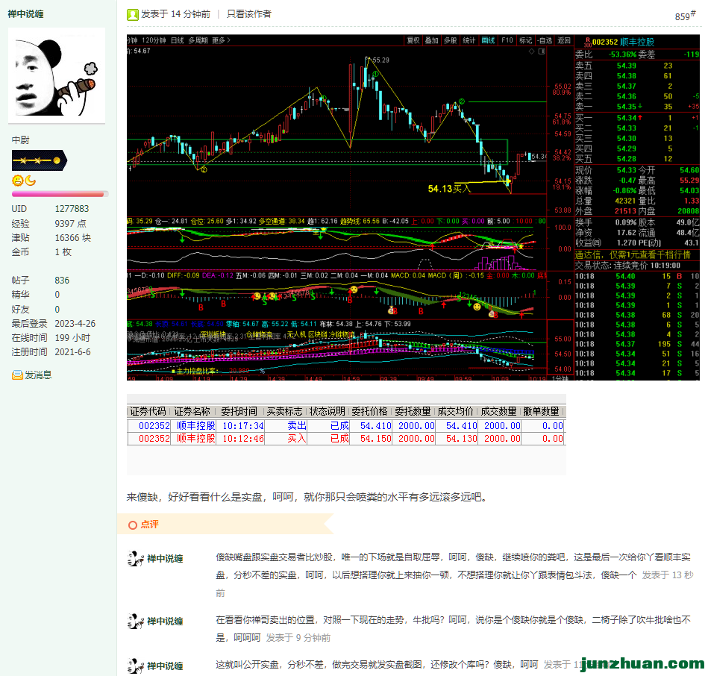Viewport: 708px width, 676px height.
Task: Toggle the 画线 drawing mode in chart toolbar
Action: [488, 40]
